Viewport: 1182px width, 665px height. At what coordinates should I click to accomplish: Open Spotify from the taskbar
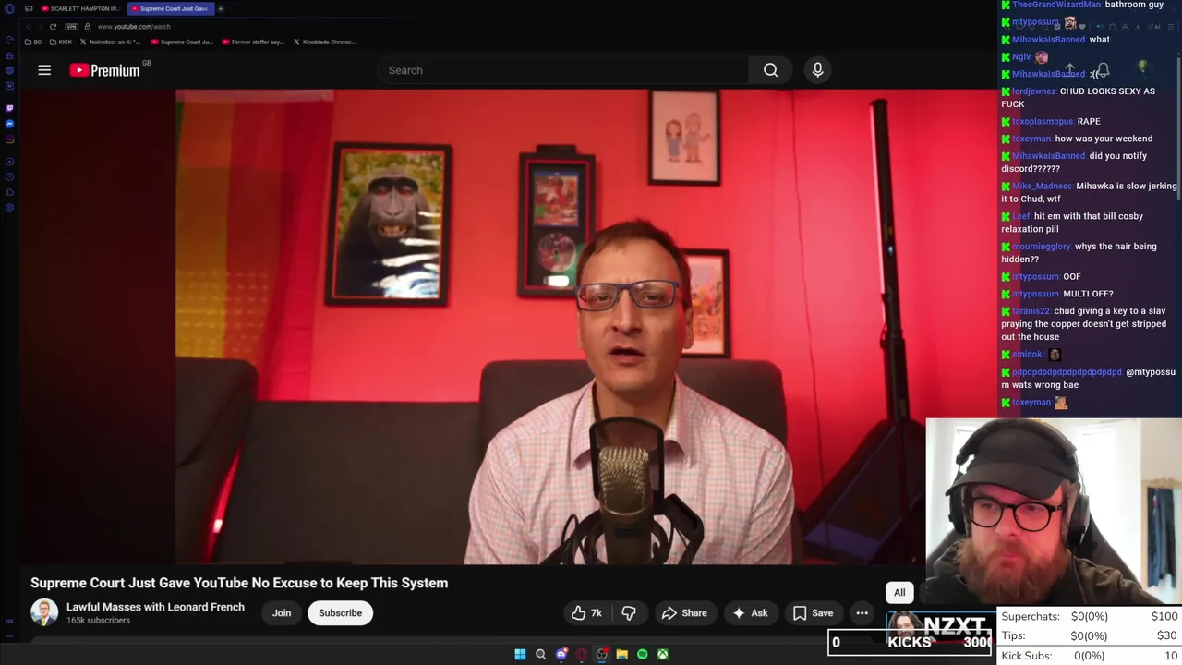click(x=642, y=655)
